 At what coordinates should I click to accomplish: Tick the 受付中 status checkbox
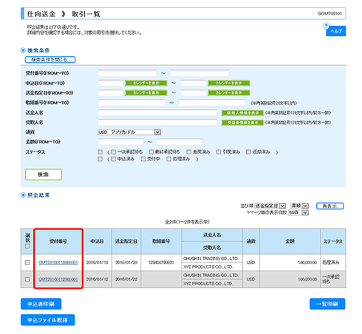(x=144, y=159)
